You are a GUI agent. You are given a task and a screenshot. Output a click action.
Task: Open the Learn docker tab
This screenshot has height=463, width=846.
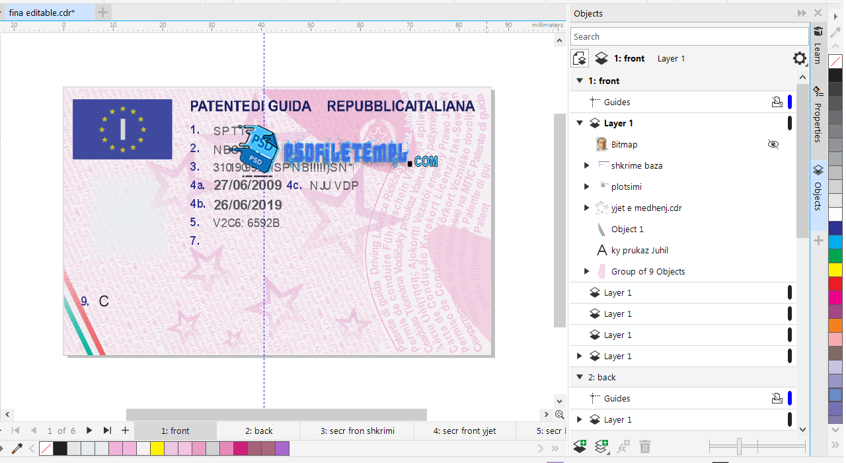pyautogui.click(x=818, y=46)
